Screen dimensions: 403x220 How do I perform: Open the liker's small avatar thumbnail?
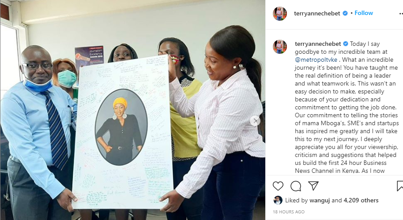278,200
